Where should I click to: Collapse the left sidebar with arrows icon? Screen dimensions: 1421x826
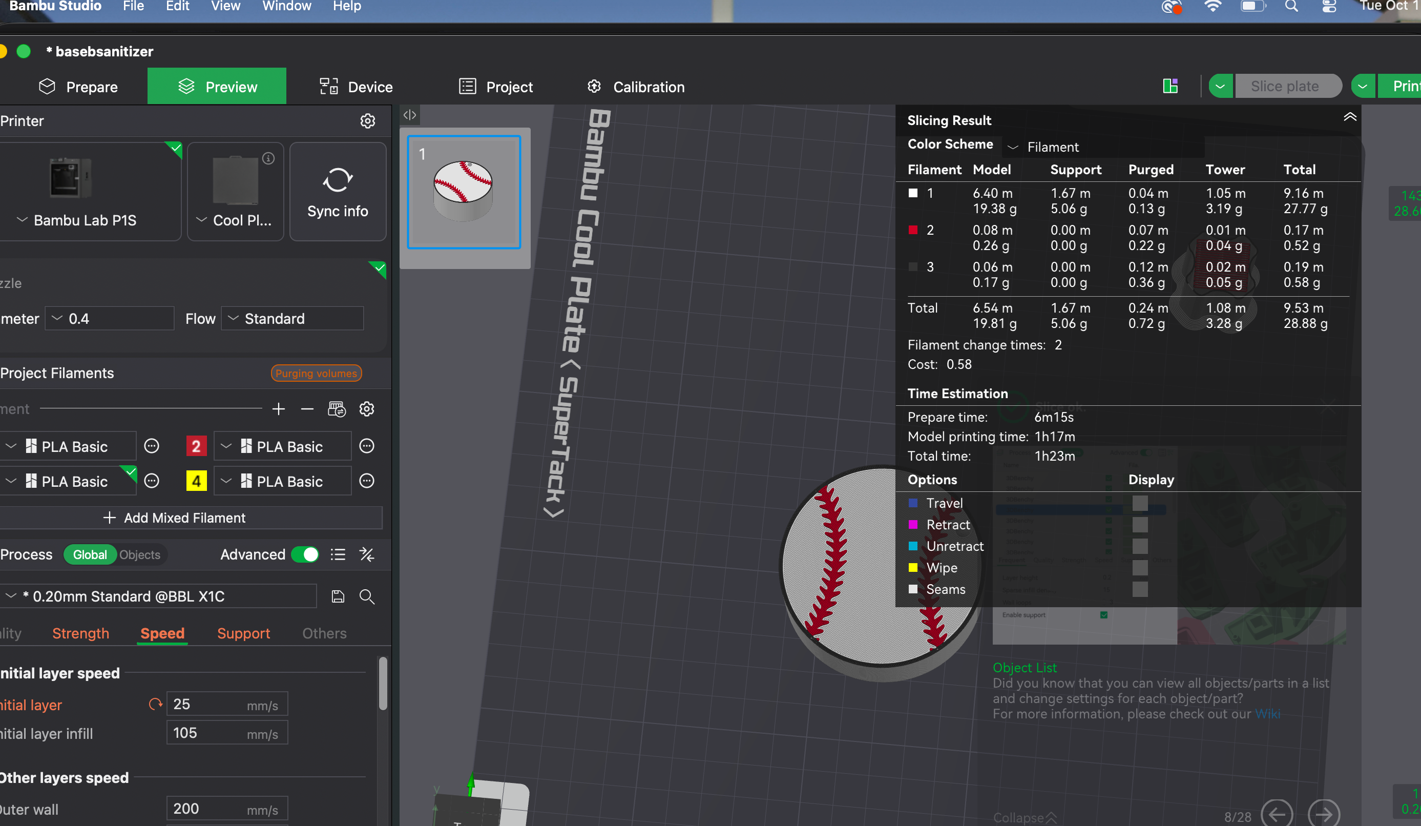[x=410, y=115]
